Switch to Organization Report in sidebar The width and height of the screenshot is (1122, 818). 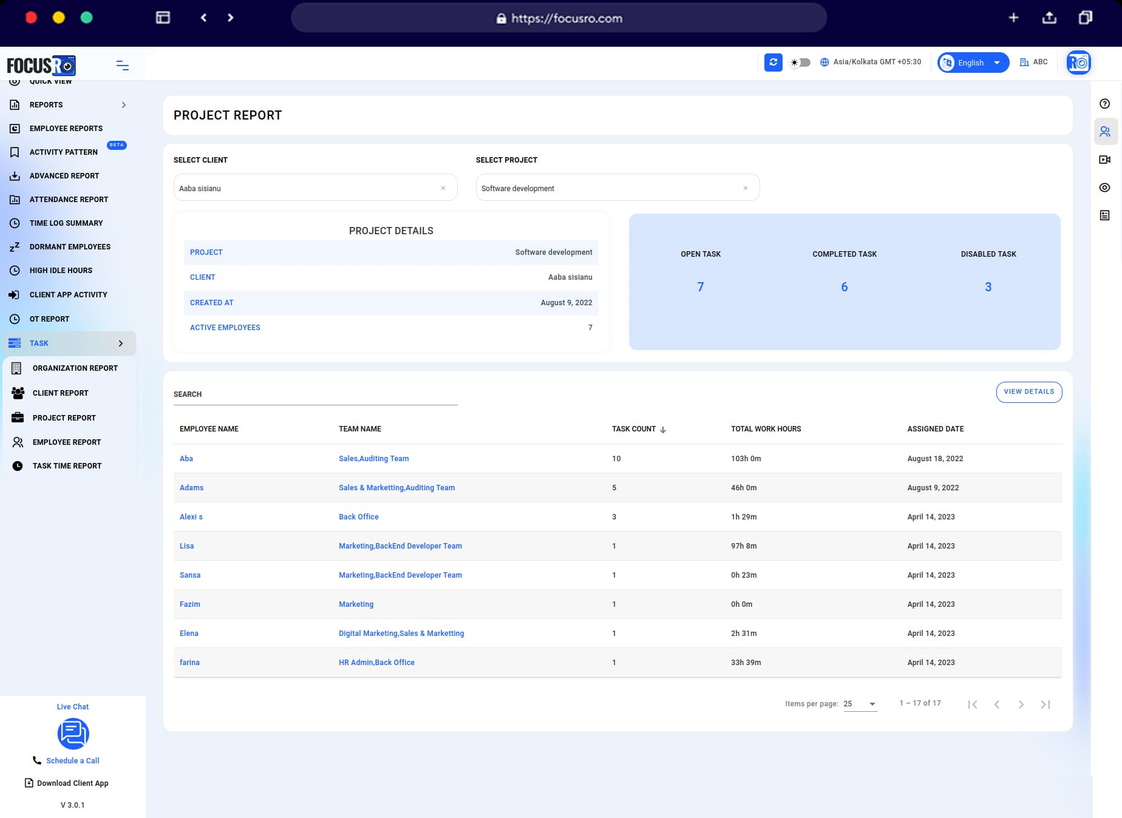coord(75,368)
